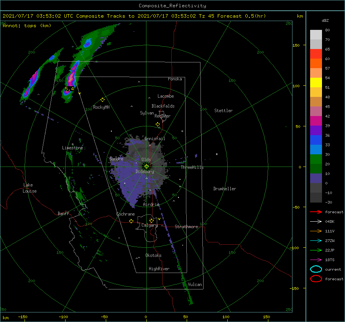Click the Annot: tops (km) label
345x322 pixels.
point(27,26)
